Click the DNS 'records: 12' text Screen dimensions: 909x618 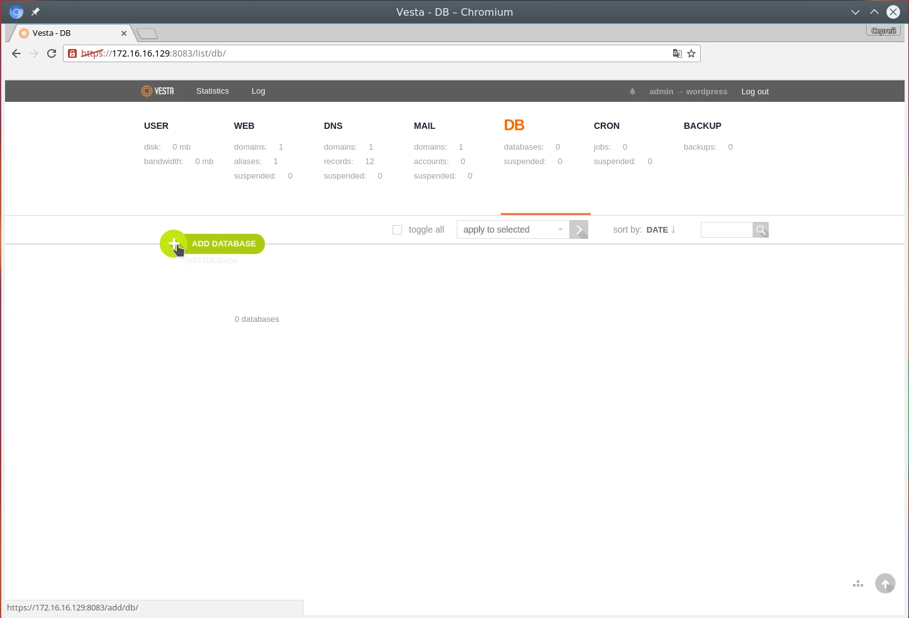349,162
